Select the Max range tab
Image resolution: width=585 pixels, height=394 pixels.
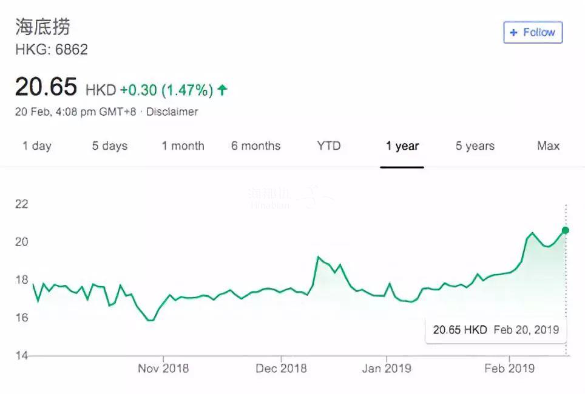[x=548, y=146]
